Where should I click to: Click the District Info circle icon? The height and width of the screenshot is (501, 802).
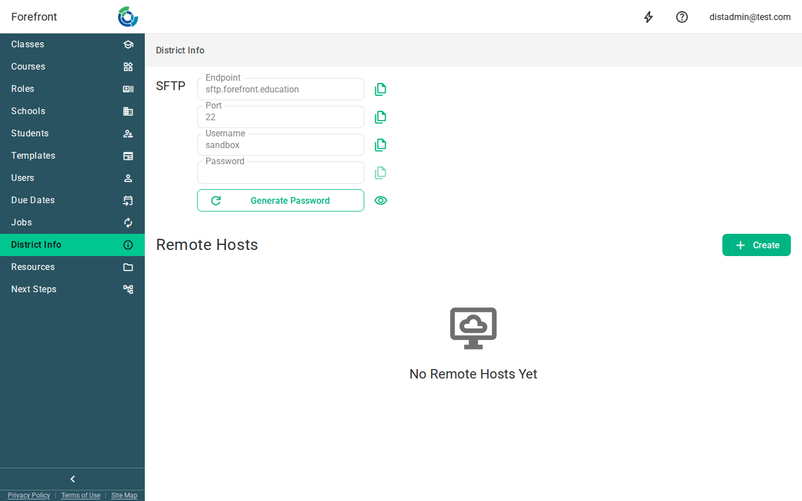tap(128, 245)
